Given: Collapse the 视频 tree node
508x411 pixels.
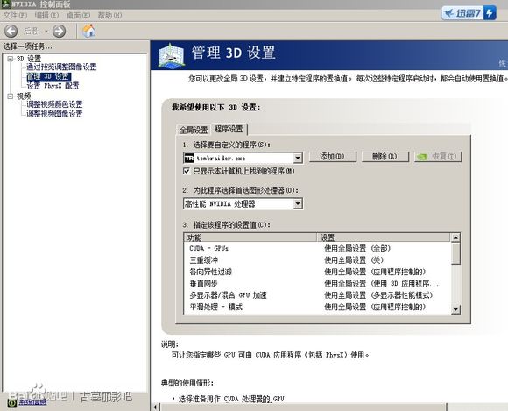Looking at the screenshot, I should [x=11, y=96].
